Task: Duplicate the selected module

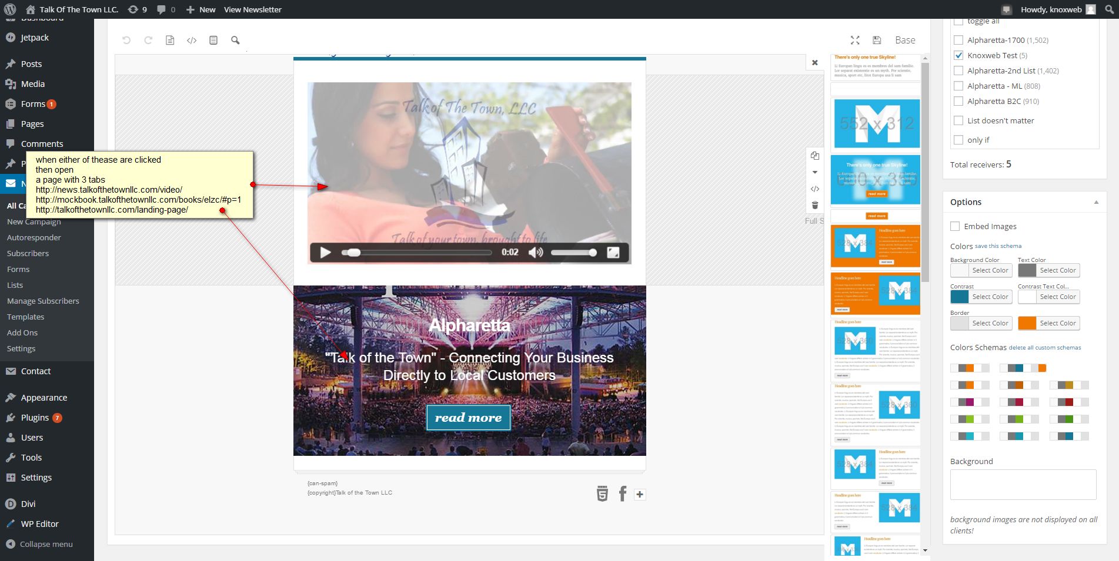Action: [x=815, y=156]
